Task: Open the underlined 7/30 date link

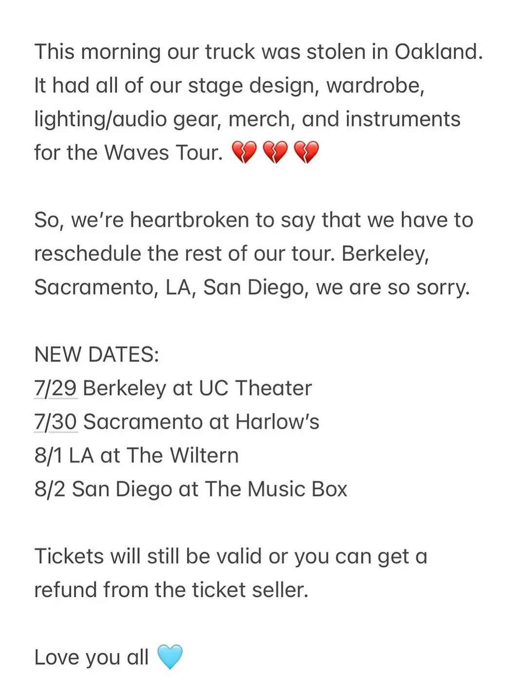Action: 56,422
